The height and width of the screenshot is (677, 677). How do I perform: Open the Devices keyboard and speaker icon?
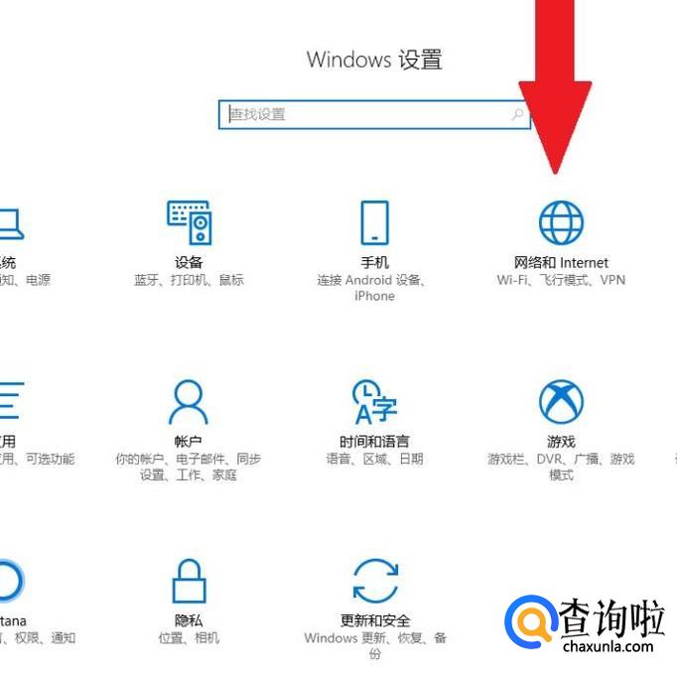tap(190, 222)
